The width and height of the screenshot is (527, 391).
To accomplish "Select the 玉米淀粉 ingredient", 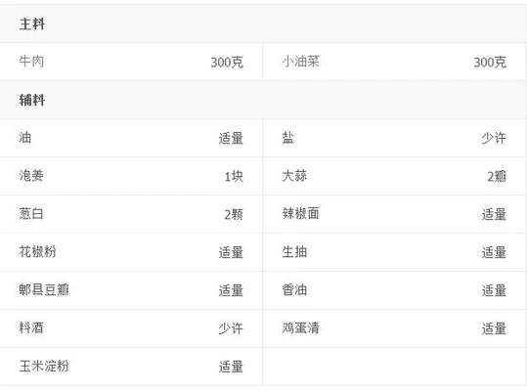I will point(44,366).
